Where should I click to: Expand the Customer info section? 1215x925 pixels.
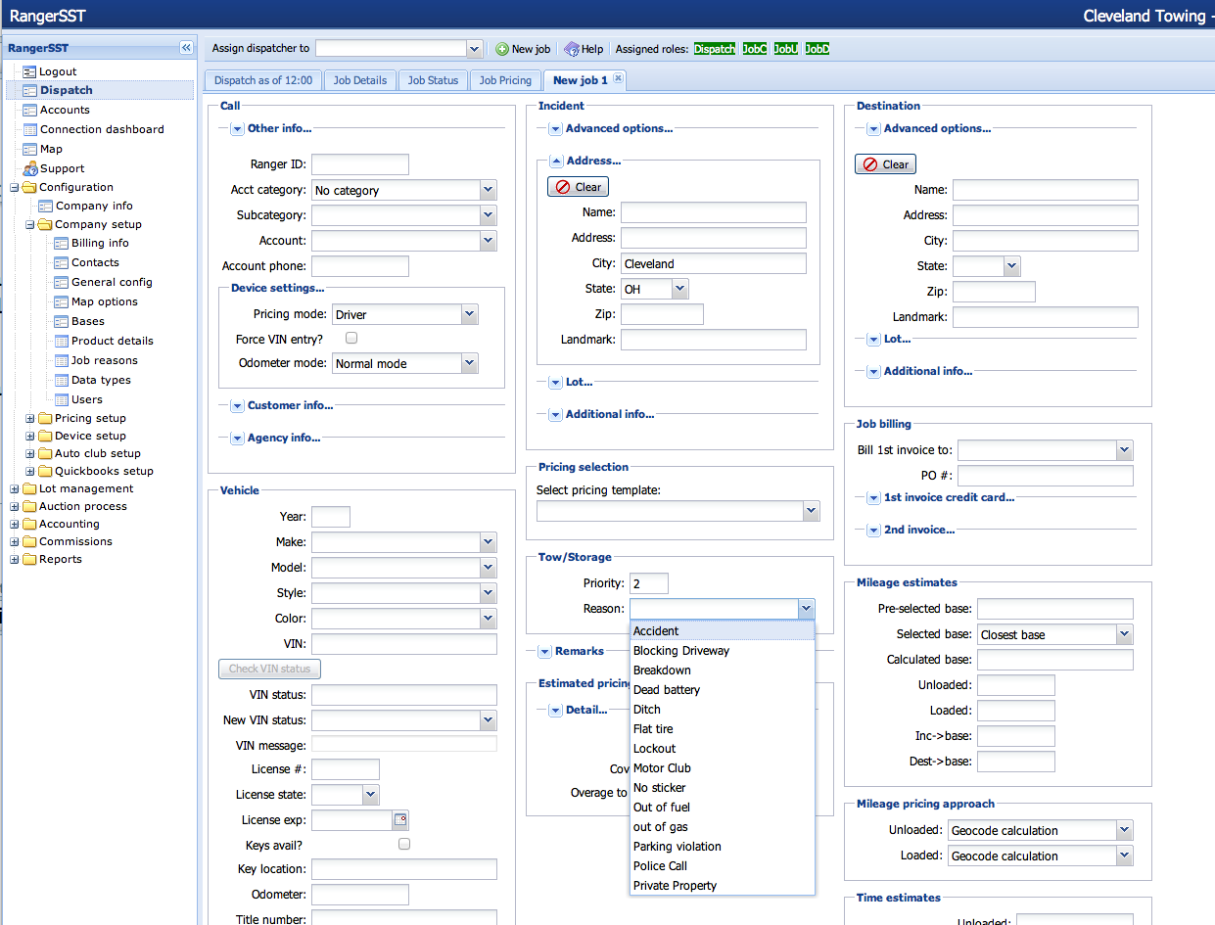point(237,405)
